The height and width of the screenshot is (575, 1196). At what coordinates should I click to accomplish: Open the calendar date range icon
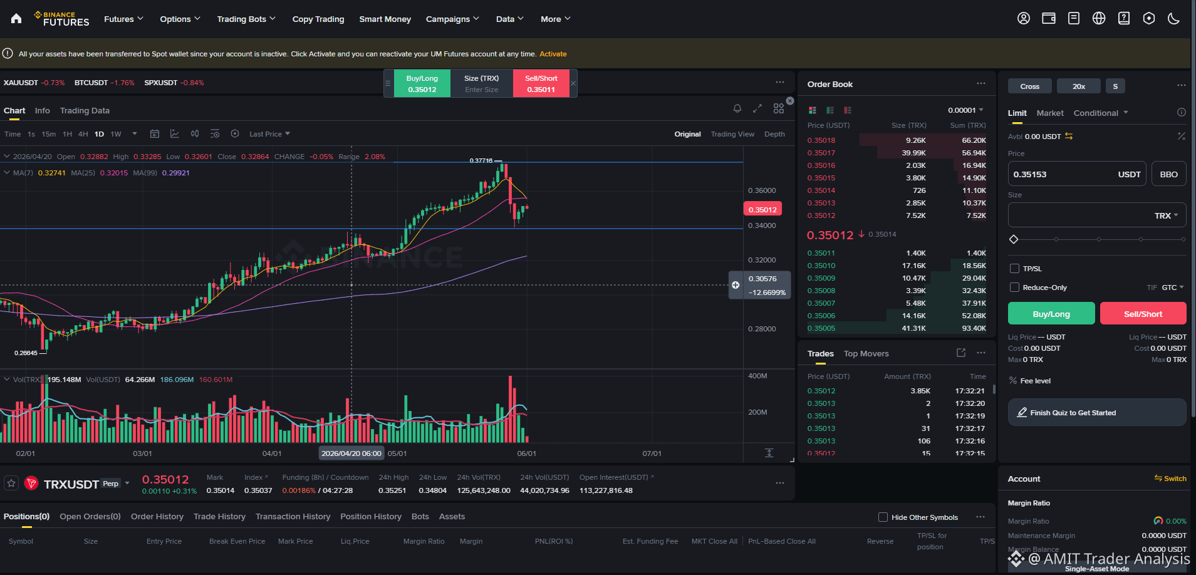pos(155,134)
